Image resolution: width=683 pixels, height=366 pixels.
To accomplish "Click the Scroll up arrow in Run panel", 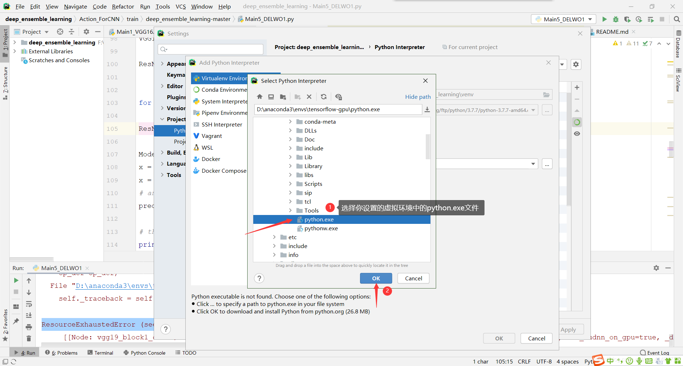I will 29,281.
